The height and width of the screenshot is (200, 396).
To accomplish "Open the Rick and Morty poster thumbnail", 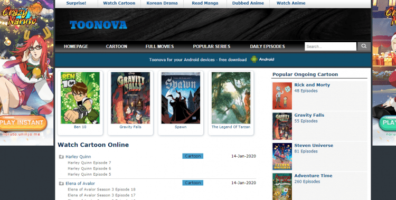I will [282, 96].
